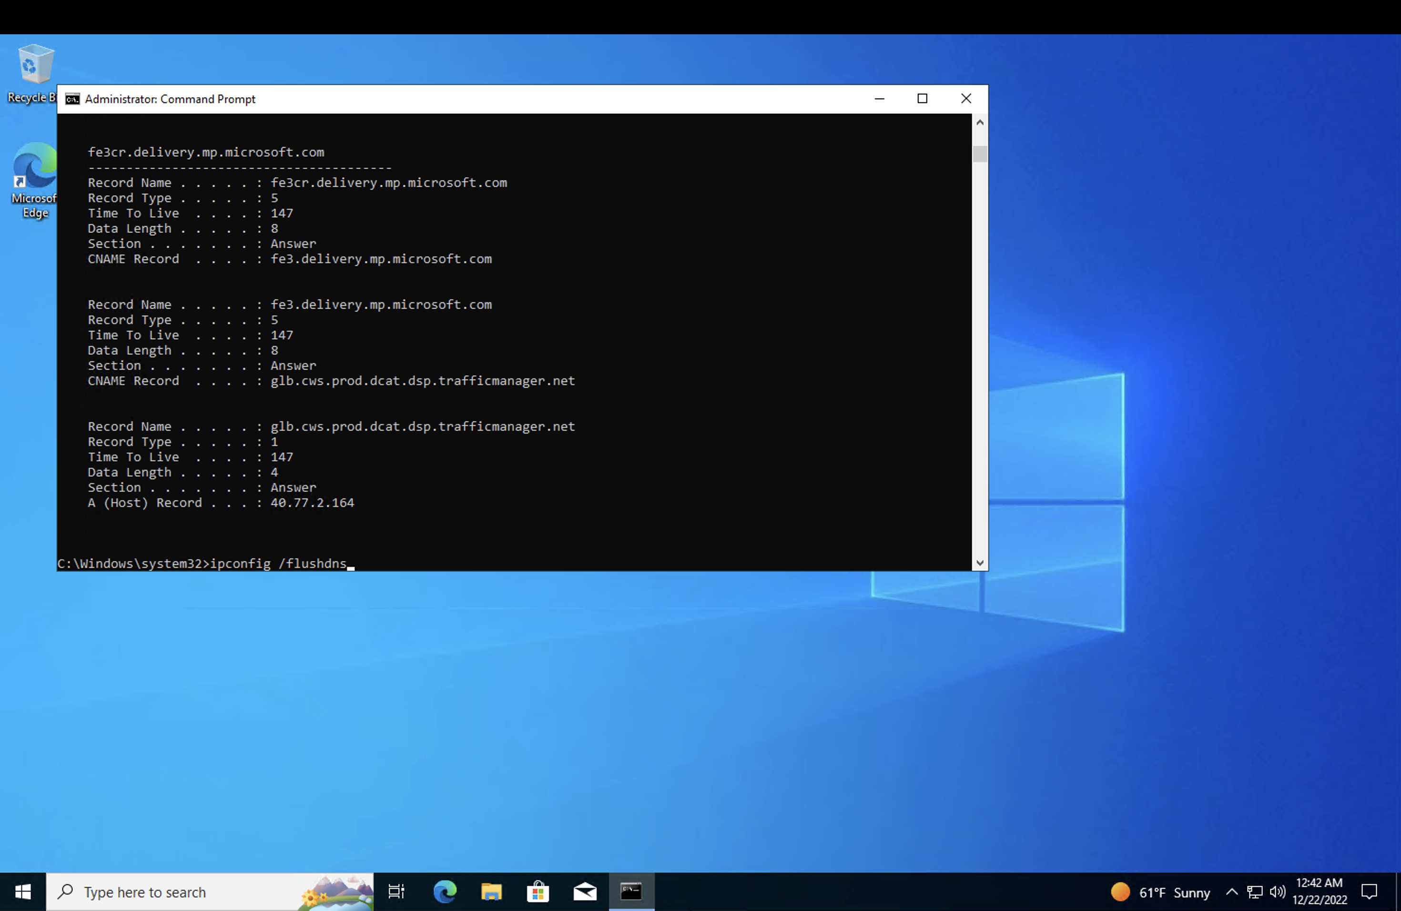Click the Type here to search box
The width and height of the screenshot is (1401, 911).
[177, 892]
